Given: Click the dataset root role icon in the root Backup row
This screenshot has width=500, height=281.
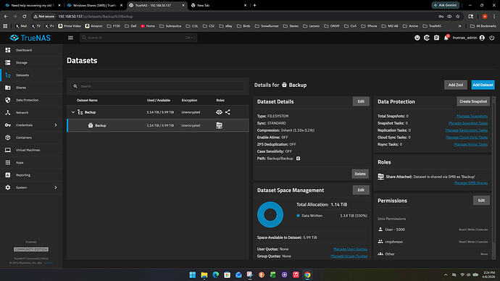Looking at the screenshot, I should point(219,112).
